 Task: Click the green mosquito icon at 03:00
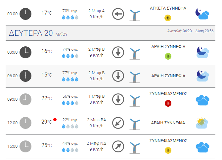pyautogui.click(x=168, y=56)
